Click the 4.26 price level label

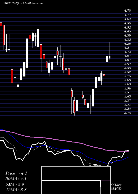(128, 44)
